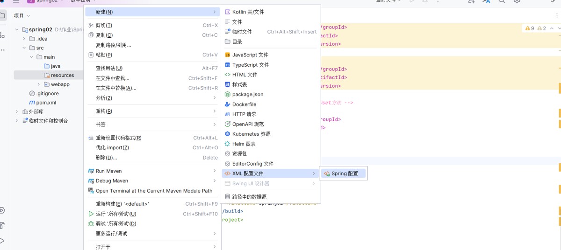This screenshot has height=250, width=561.
Task: Click the pom.xml Maven file icon
Action: [32, 103]
